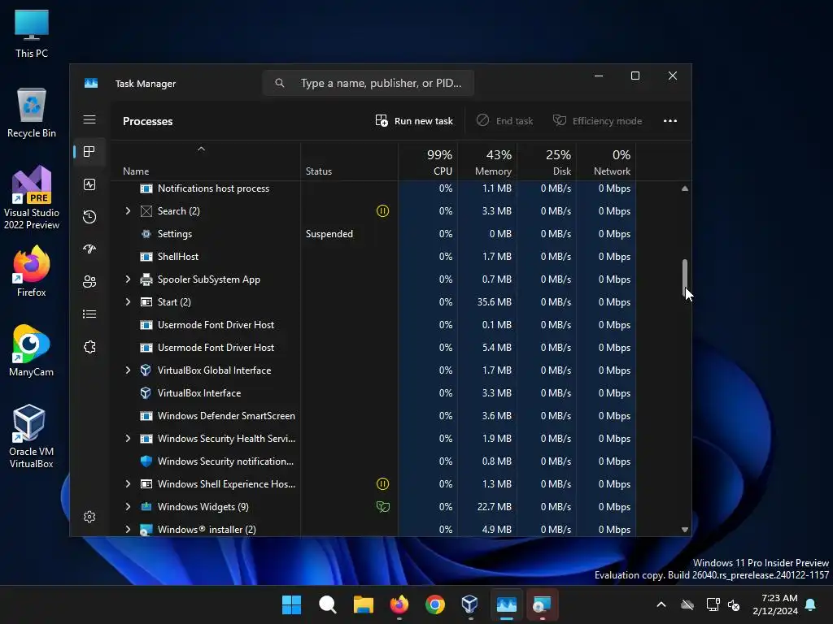Screen dimensions: 833x624
Task: Launch Google Chrome from the taskbar
Action: [435, 604]
